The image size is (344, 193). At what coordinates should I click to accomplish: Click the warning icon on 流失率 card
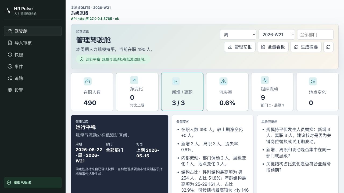223,81
